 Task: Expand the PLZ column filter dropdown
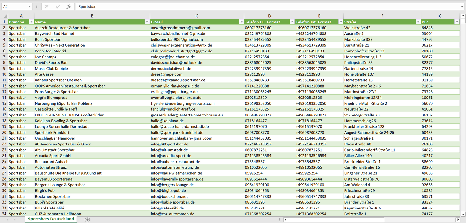tap(457, 22)
